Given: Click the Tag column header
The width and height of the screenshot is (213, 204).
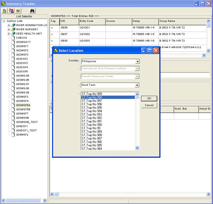Looking at the screenshot, I should point(55,22).
